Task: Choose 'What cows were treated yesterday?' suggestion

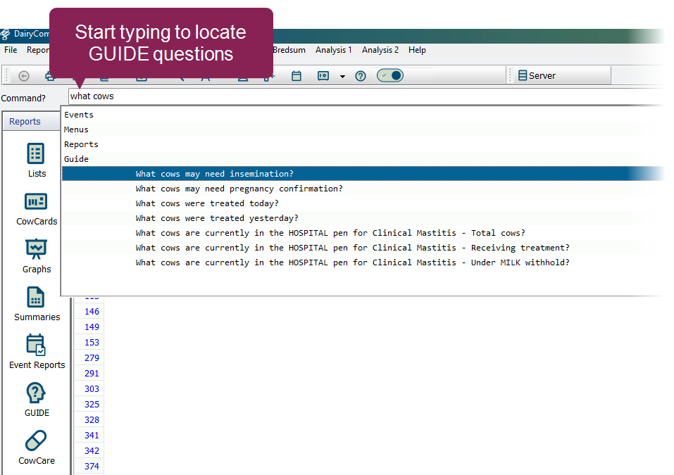Action: [216, 218]
